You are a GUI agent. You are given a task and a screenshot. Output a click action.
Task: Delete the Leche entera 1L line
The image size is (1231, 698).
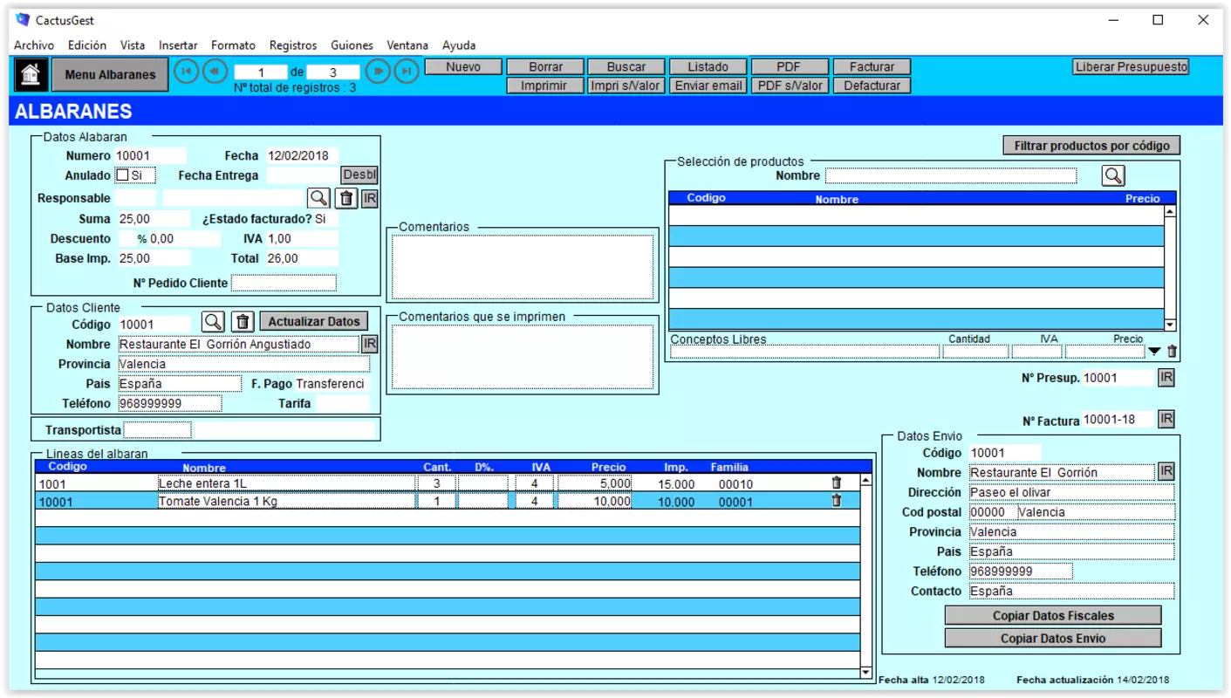pos(836,482)
